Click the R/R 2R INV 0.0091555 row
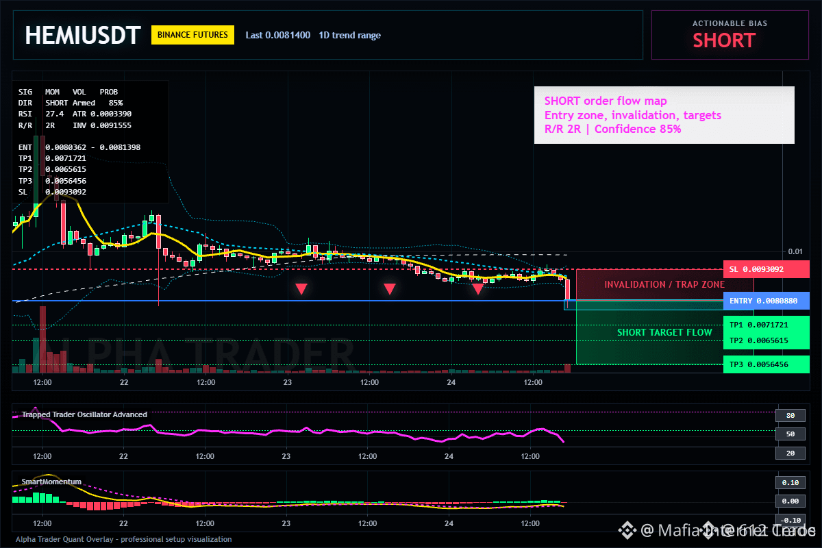 click(x=75, y=125)
